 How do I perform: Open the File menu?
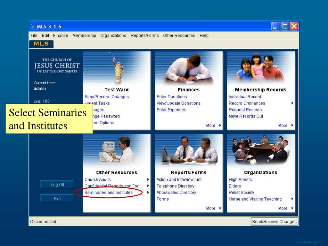[34, 36]
